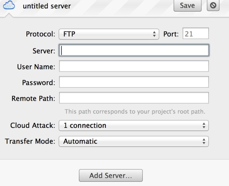This screenshot has width=229, height=186.
Task: Open the Cloud Attack connections dropdown
Action: coord(134,126)
